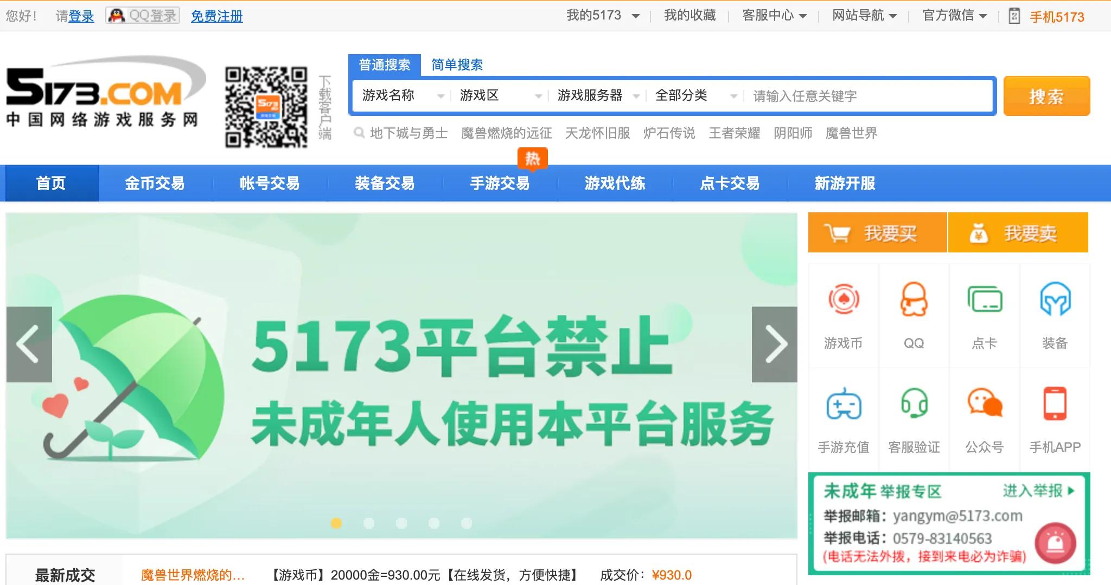Click the 我要买 buy button
Image resolution: width=1111 pixels, height=585 pixels.
point(878,232)
